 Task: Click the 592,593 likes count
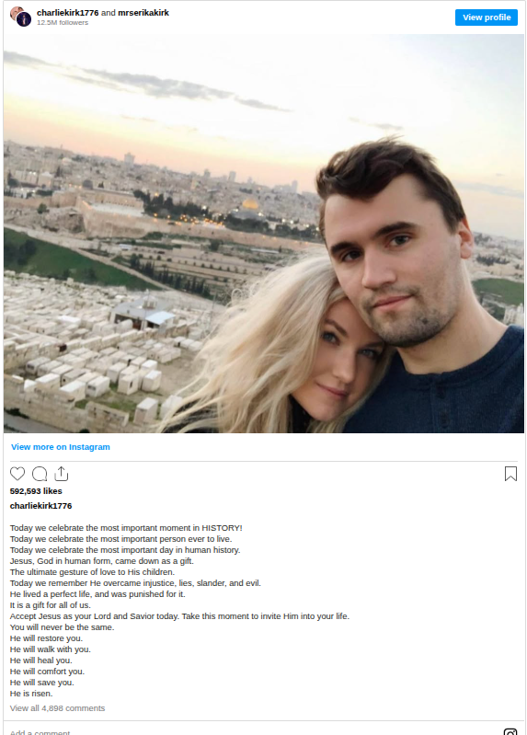tap(36, 491)
